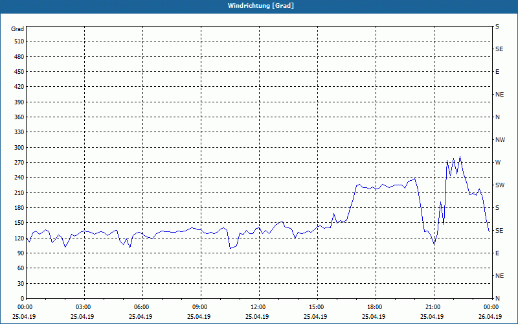Image resolution: width=518 pixels, height=324 pixels.
Task: Select the y-axis value "150"
Action: 19,223
